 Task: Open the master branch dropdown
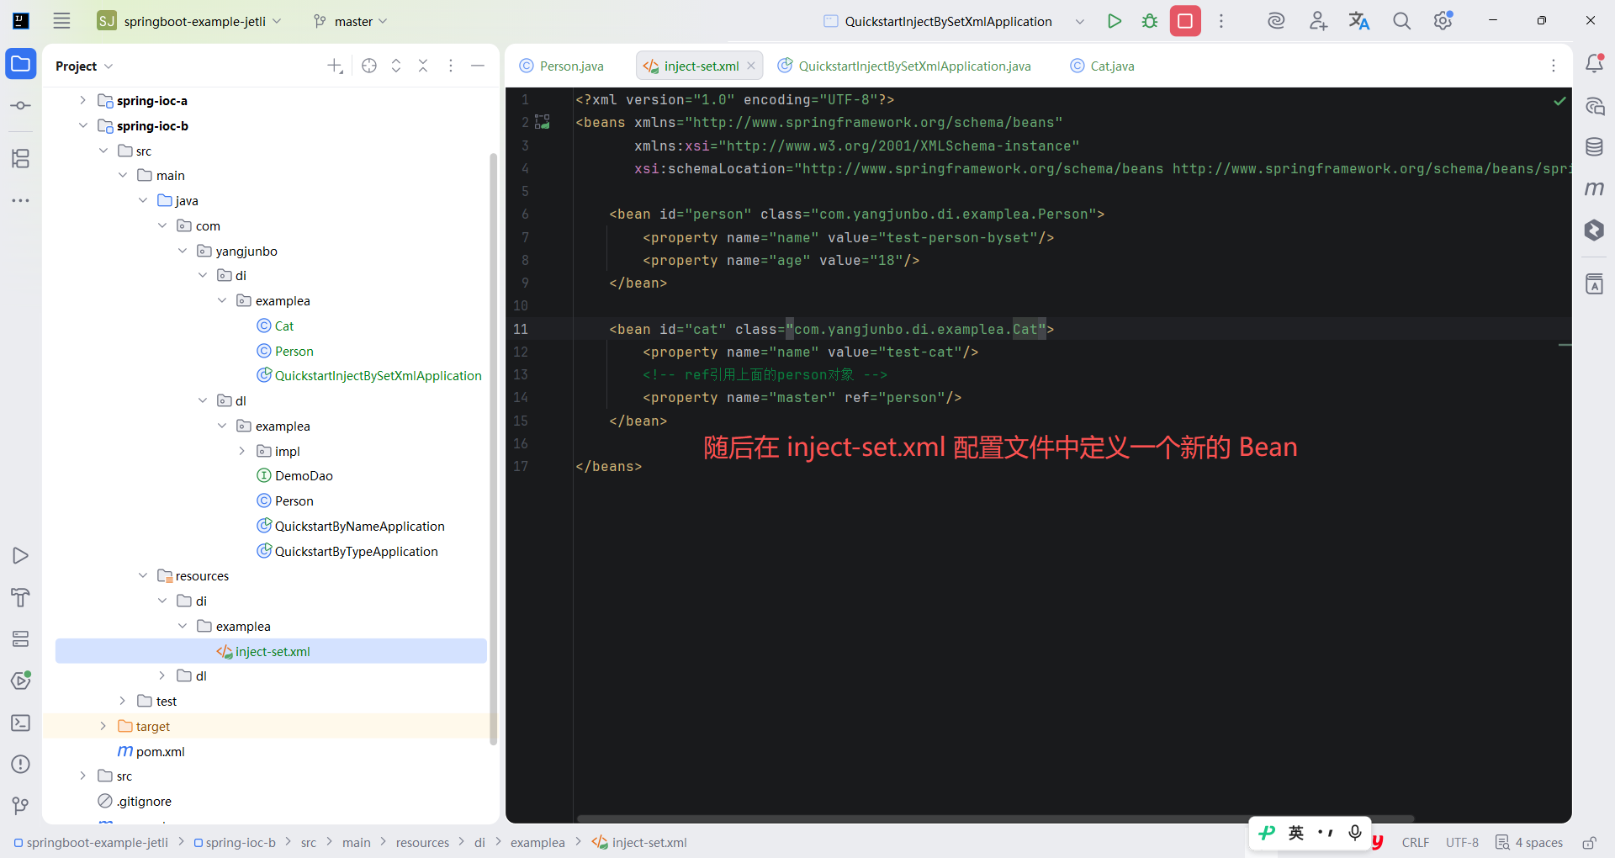tap(351, 21)
